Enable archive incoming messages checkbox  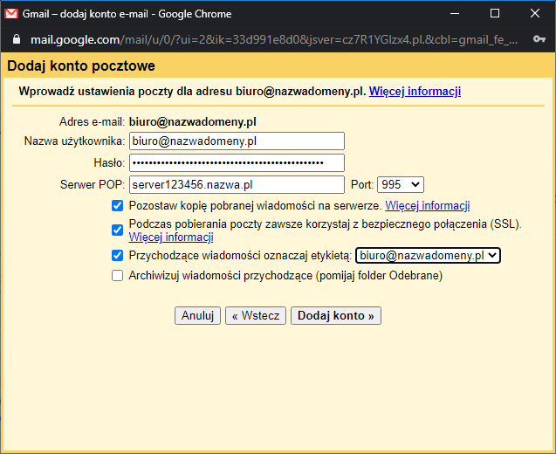(117, 276)
